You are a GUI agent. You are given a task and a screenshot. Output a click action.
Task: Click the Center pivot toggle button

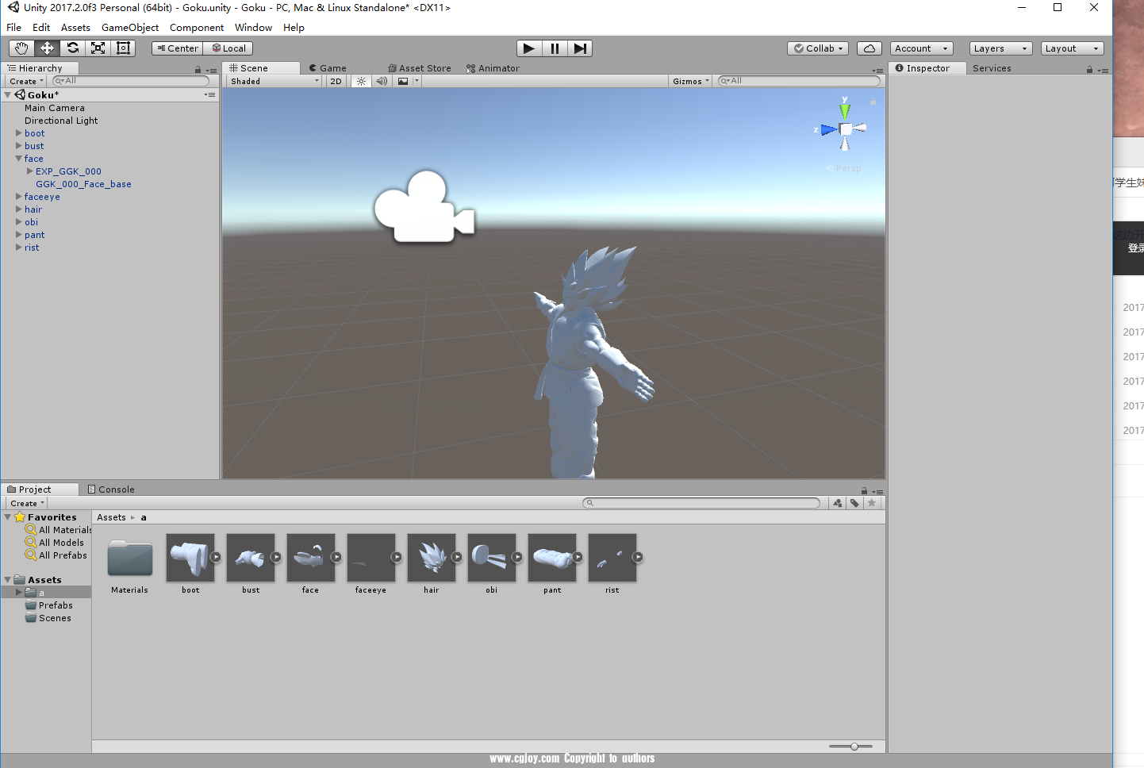tap(178, 48)
